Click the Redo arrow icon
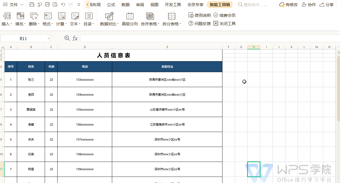The image size is (340, 183). (x=70, y=5)
